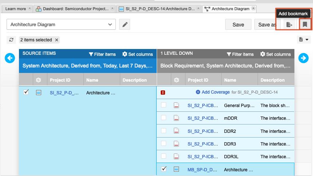313x176 pixels.
Task: Click the export icon beside Save as
Action: point(289,25)
